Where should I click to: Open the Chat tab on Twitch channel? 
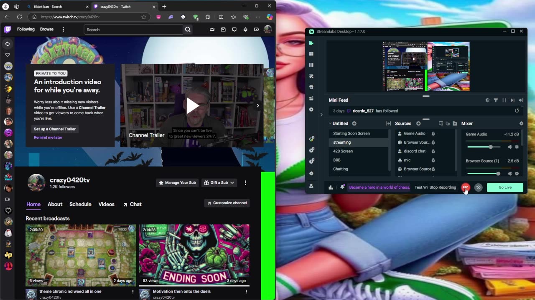pos(132,204)
